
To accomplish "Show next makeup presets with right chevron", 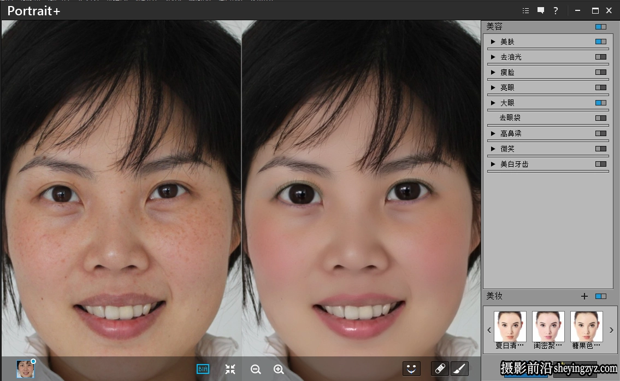I will point(611,330).
